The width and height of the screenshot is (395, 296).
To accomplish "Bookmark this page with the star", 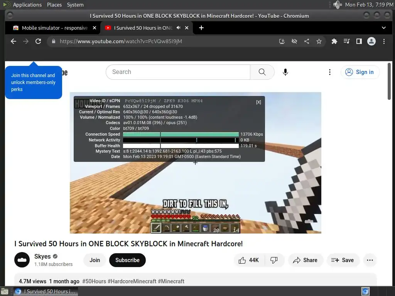I will pos(319,41).
